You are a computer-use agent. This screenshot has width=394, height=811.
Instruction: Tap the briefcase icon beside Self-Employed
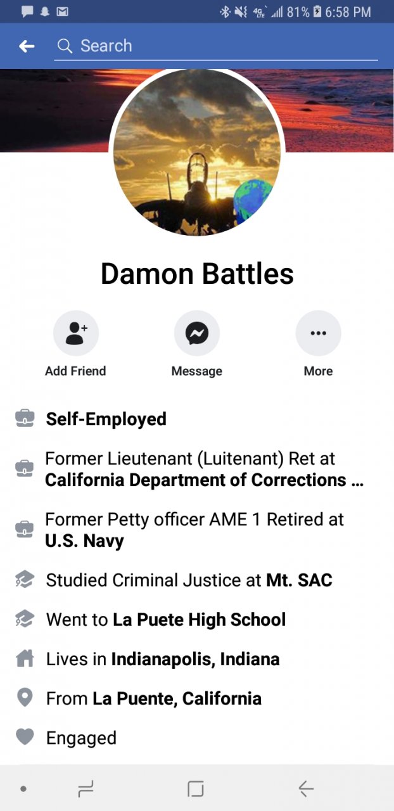(x=25, y=419)
